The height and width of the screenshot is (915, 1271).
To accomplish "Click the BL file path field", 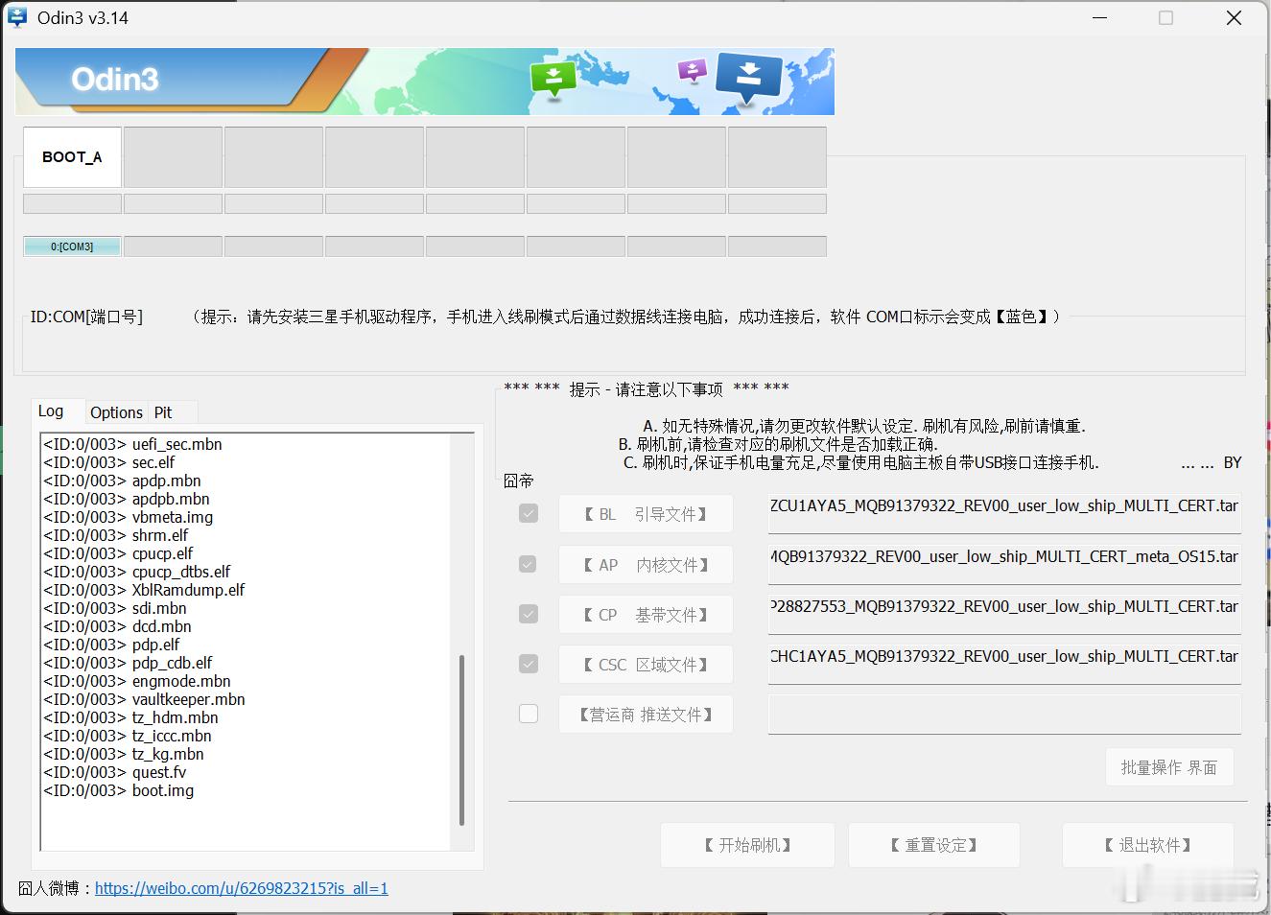I will click(x=1004, y=513).
